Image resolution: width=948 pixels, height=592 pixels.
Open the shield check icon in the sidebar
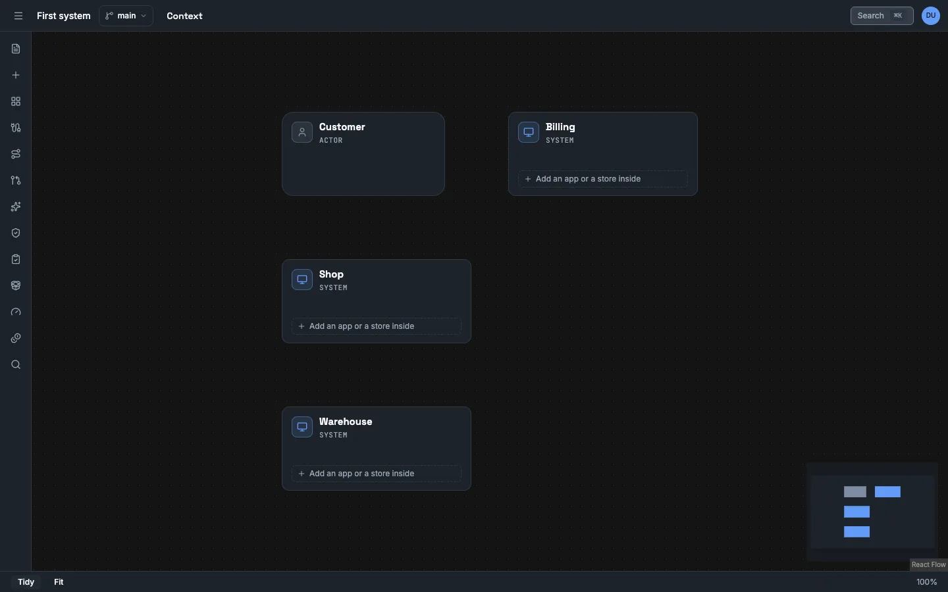[16, 233]
